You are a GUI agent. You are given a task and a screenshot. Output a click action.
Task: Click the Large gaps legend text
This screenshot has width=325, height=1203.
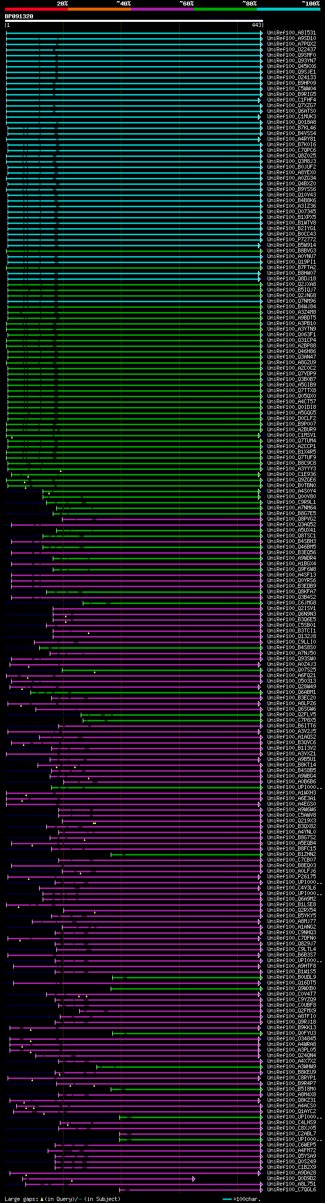[x=62, y=1199]
